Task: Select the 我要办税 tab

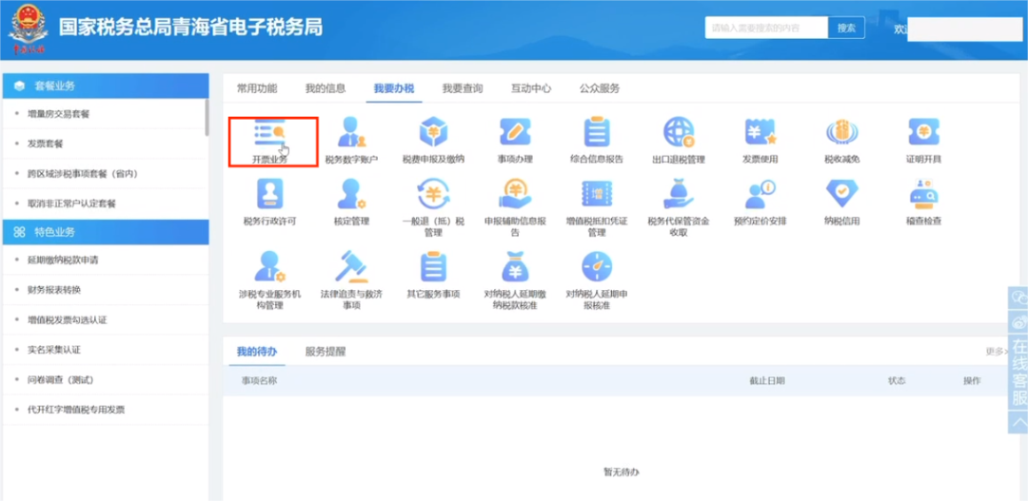Action: point(394,88)
